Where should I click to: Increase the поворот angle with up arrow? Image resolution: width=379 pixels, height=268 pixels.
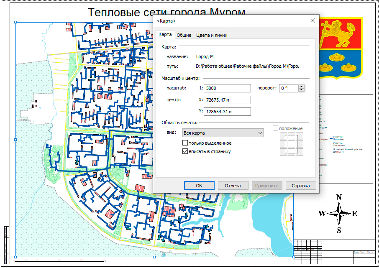point(301,86)
